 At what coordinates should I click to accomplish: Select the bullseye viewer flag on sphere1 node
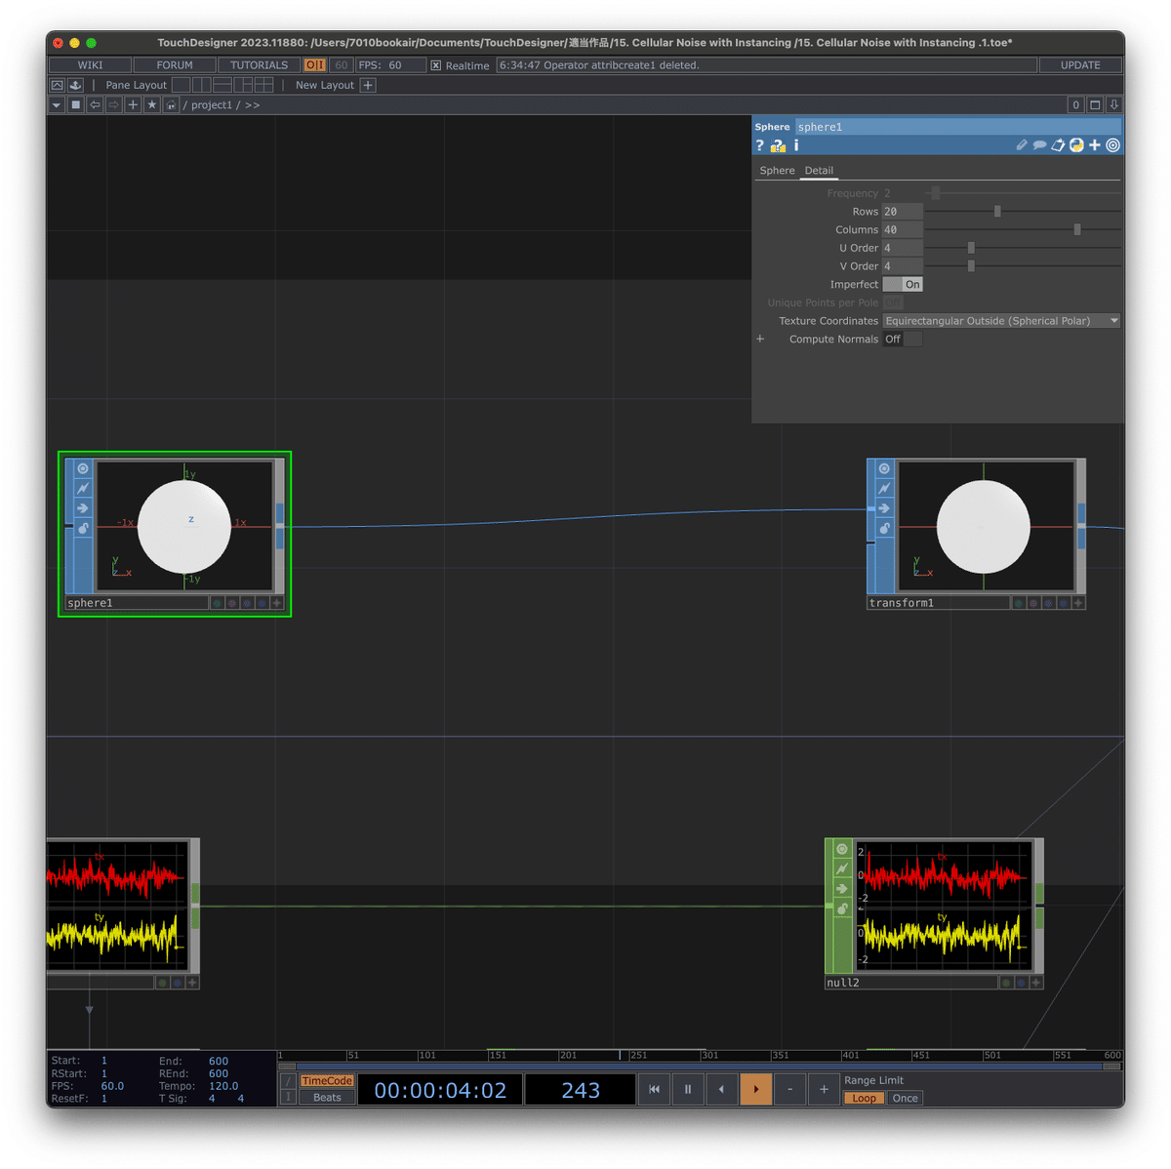click(x=82, y=468)
